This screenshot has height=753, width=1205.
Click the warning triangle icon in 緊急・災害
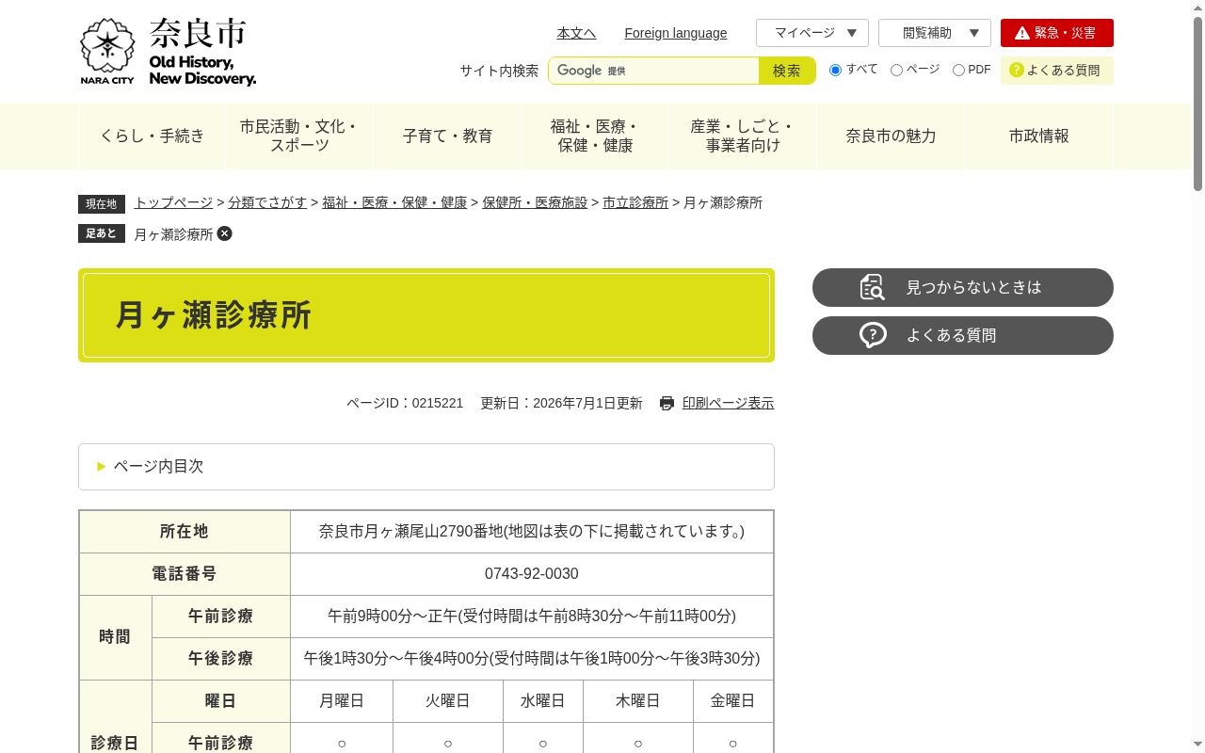pyautogui.click(x=1021, y=33)
